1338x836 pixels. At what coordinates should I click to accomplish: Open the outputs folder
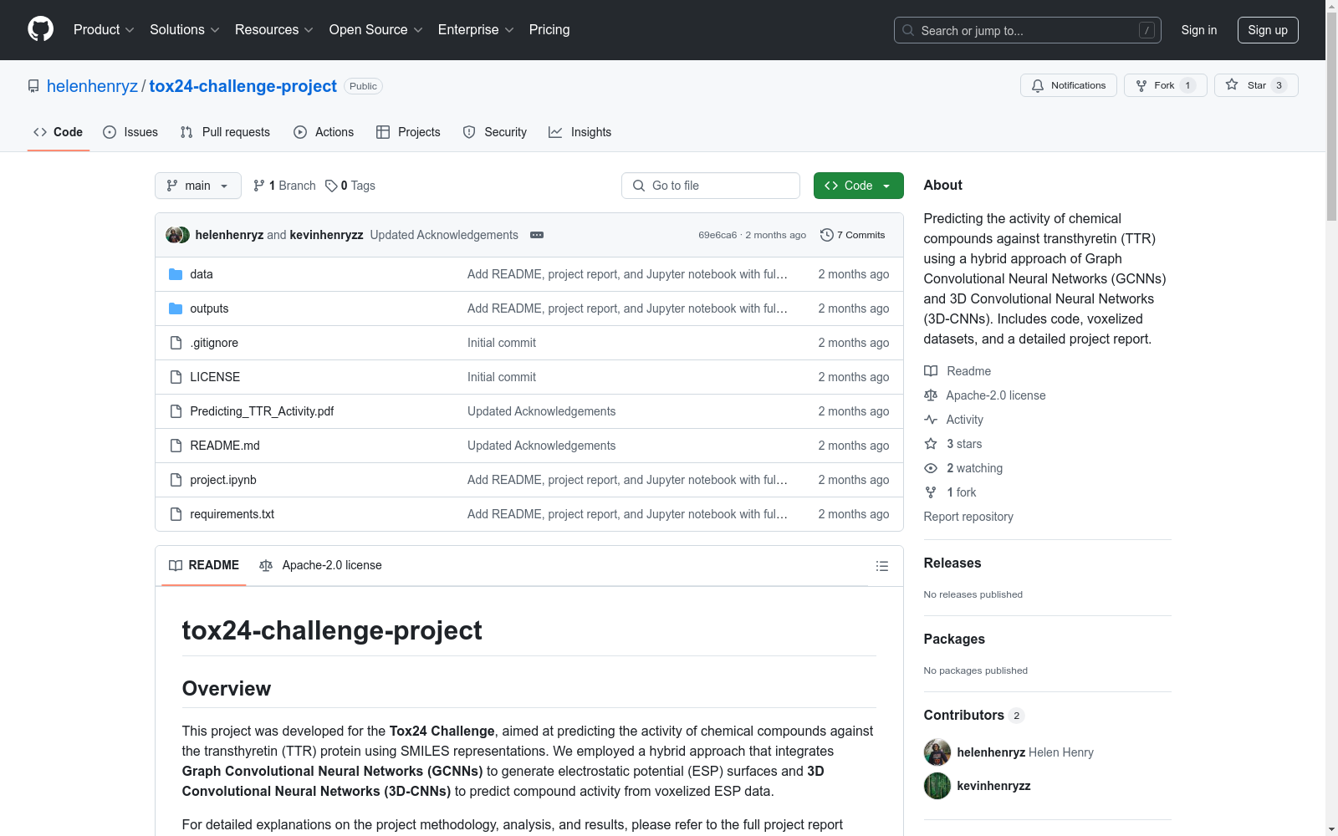point(209,308)
